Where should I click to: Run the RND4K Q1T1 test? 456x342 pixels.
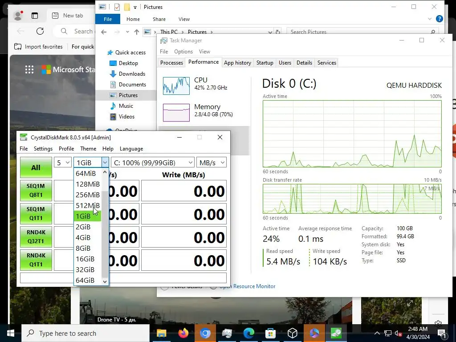[36, 260]
